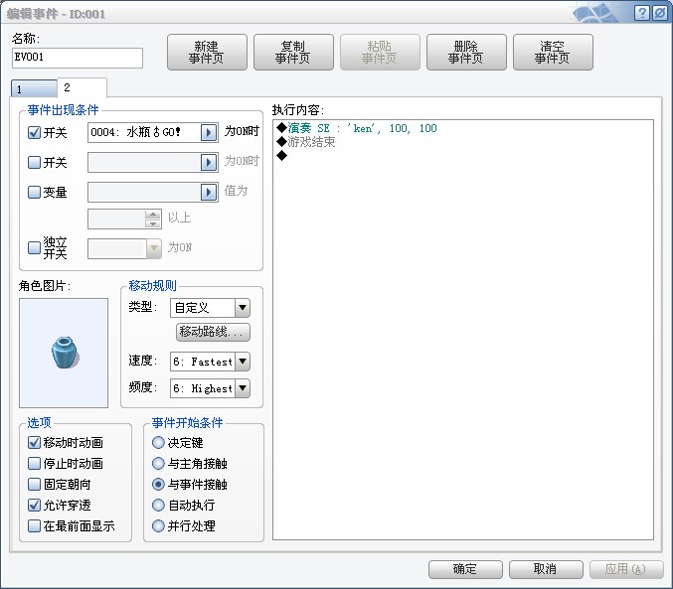This screenshot has height=589, width=673.
Task: Enable second 开关 condition checkbox
Action: coord(35,162)
